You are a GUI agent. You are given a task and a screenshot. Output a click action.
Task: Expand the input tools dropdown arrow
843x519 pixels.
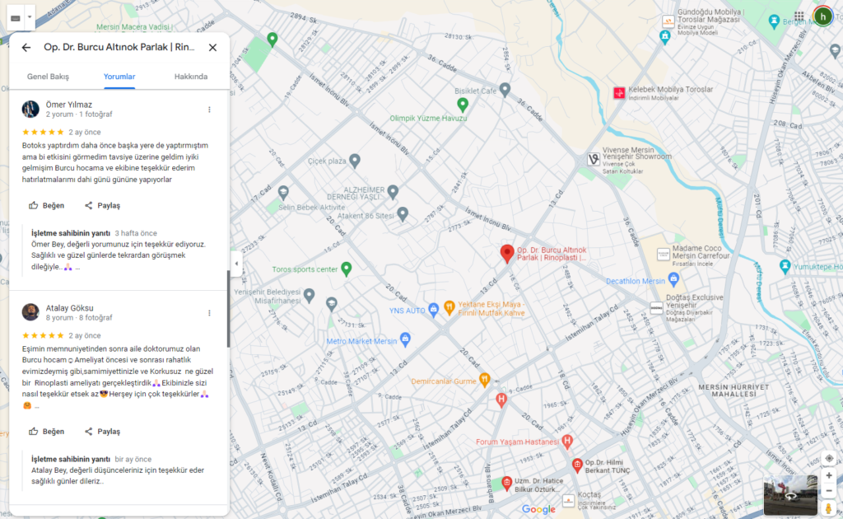pos(30,18)
